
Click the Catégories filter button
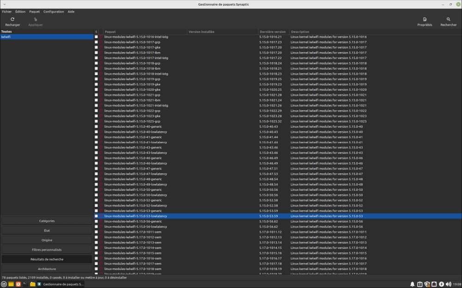[x=47, y=221]
